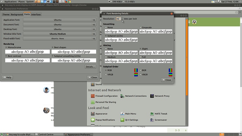The height and width of the screenshot is (136, 242).
Task: Select Subpixel (LCDs) smoothing radio
Action: [x=106, y=36]
